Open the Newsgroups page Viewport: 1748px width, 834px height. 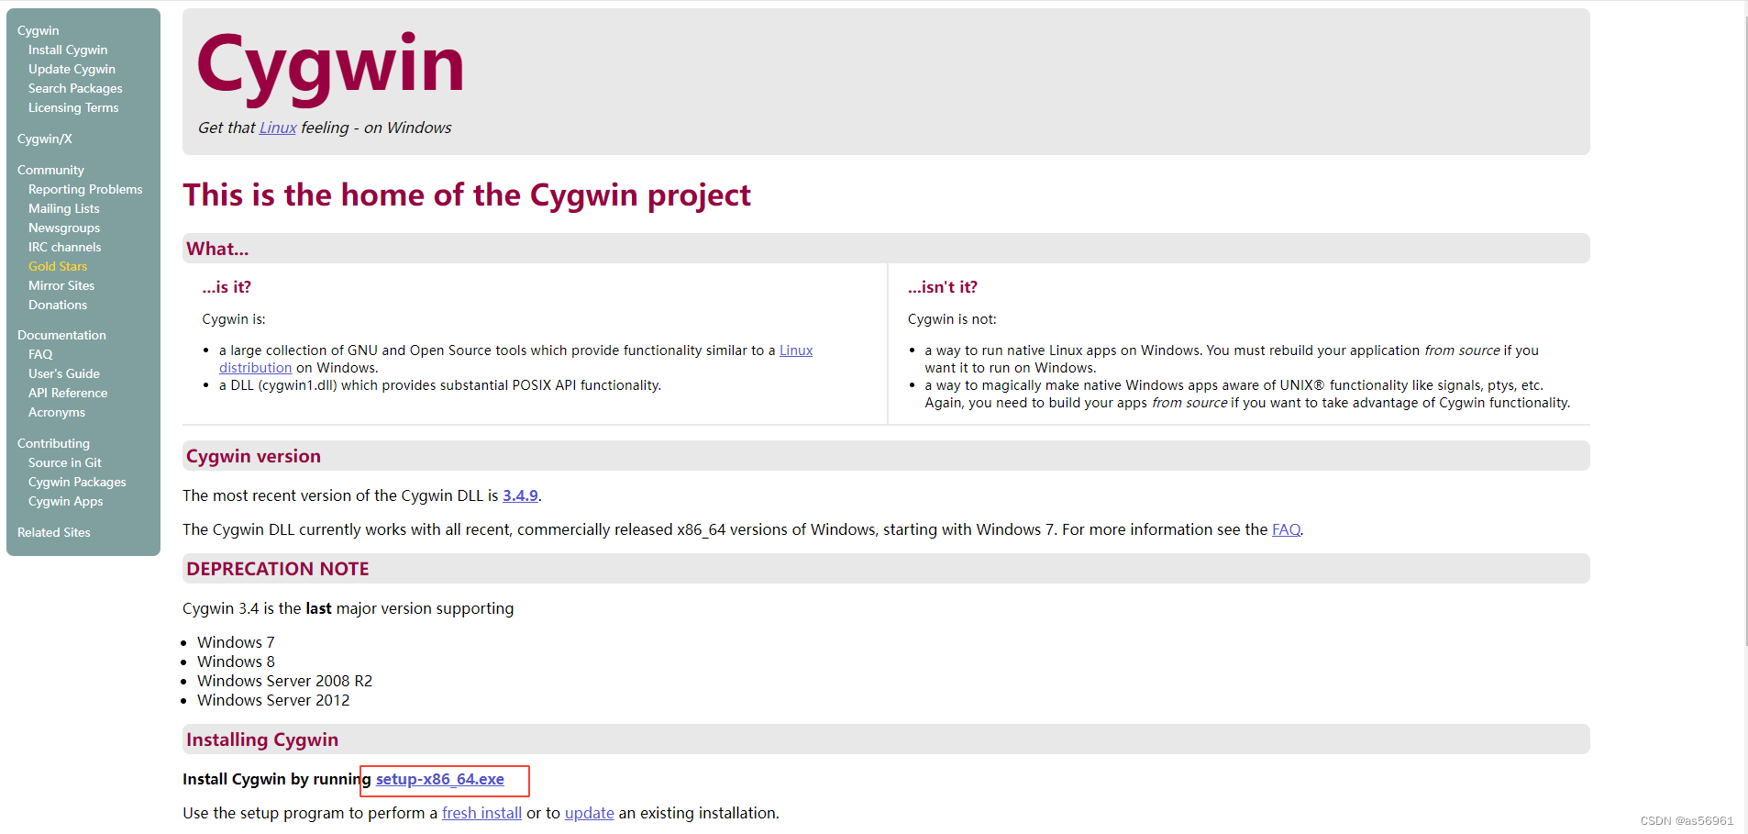64,228
